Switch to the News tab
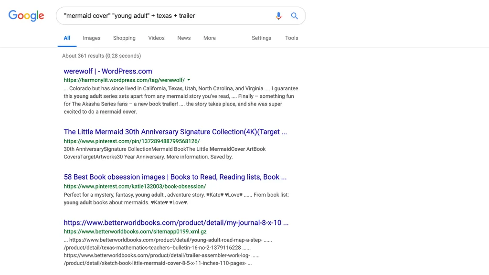Screen dimensions: 489x275 click(184, 38)
